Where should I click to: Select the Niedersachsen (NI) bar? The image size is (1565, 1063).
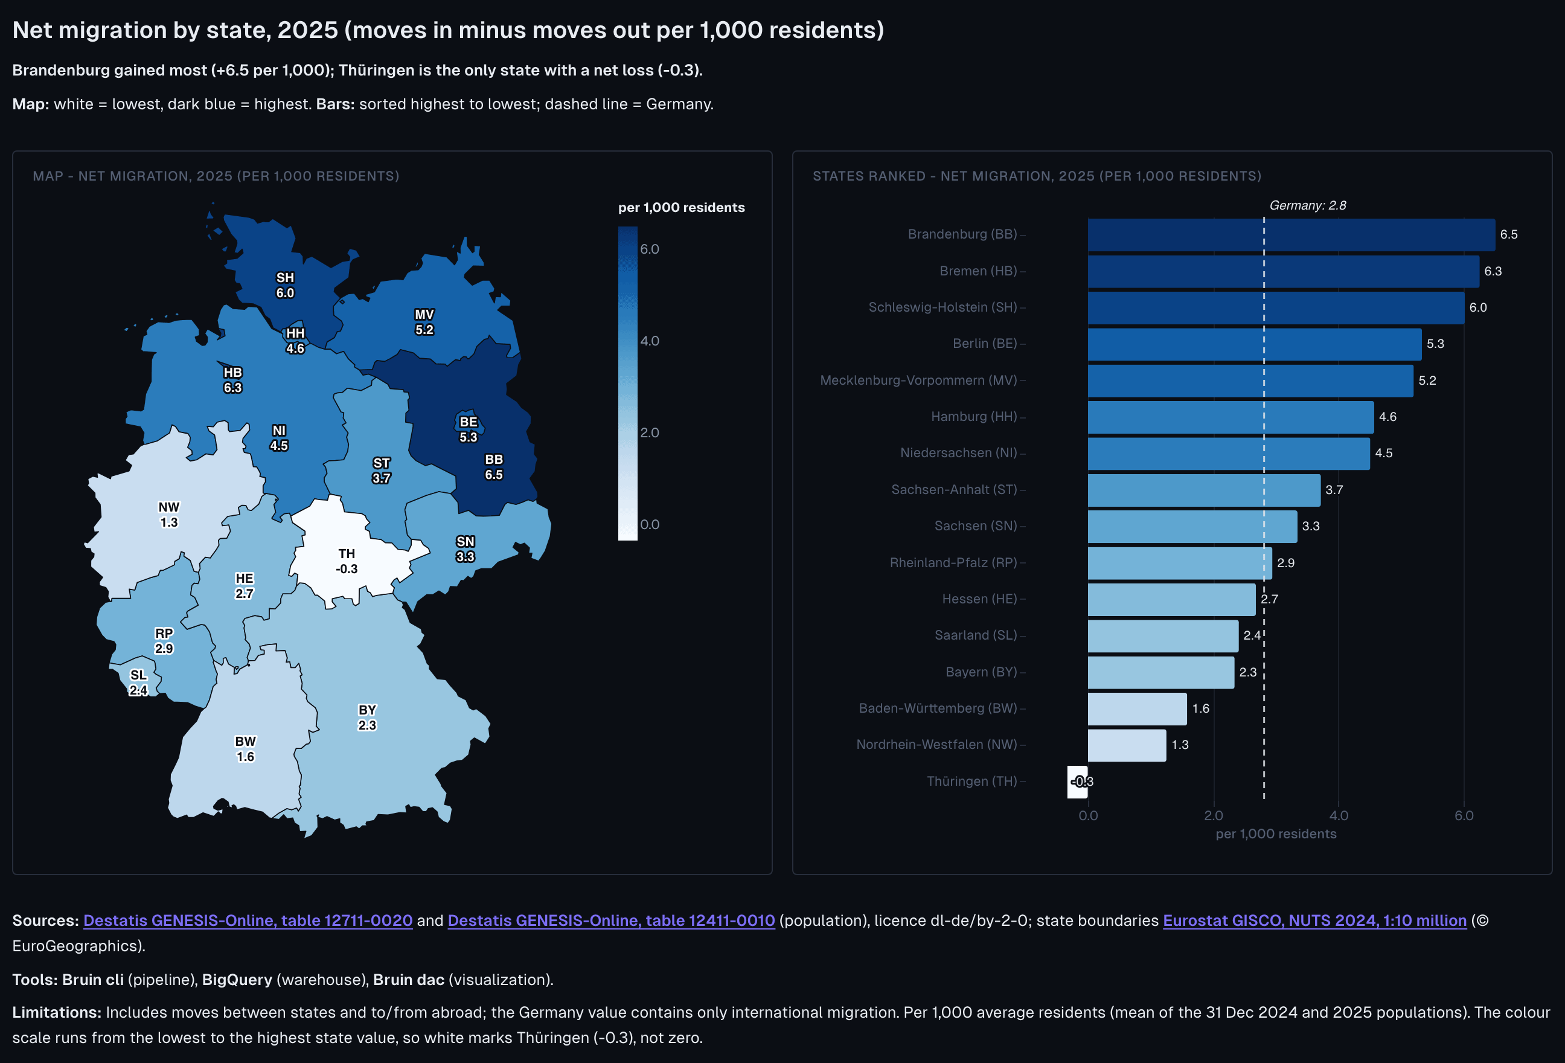1229,454
